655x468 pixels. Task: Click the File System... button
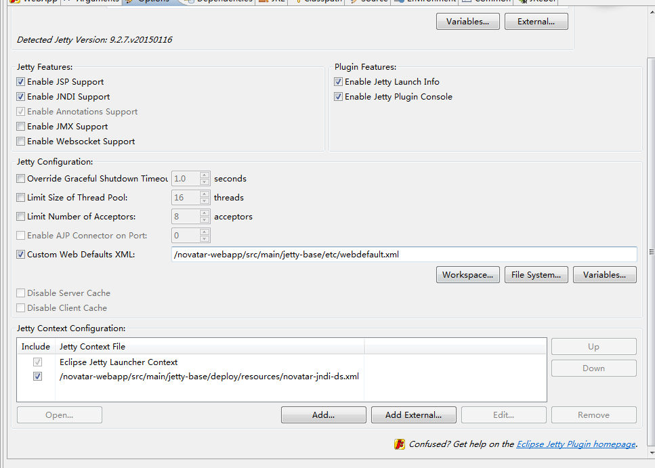pos(536,275)
